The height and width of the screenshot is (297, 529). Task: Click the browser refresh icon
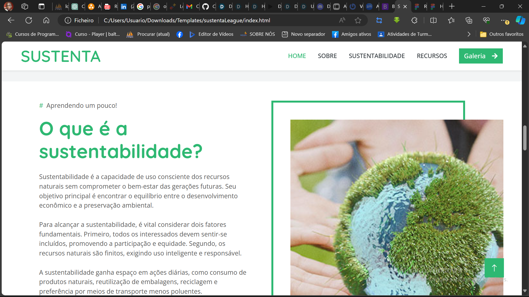click(29, 20)
